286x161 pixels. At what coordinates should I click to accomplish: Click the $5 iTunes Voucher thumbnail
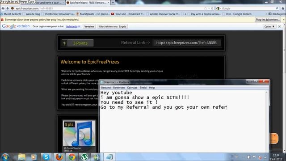pos(79,133)
